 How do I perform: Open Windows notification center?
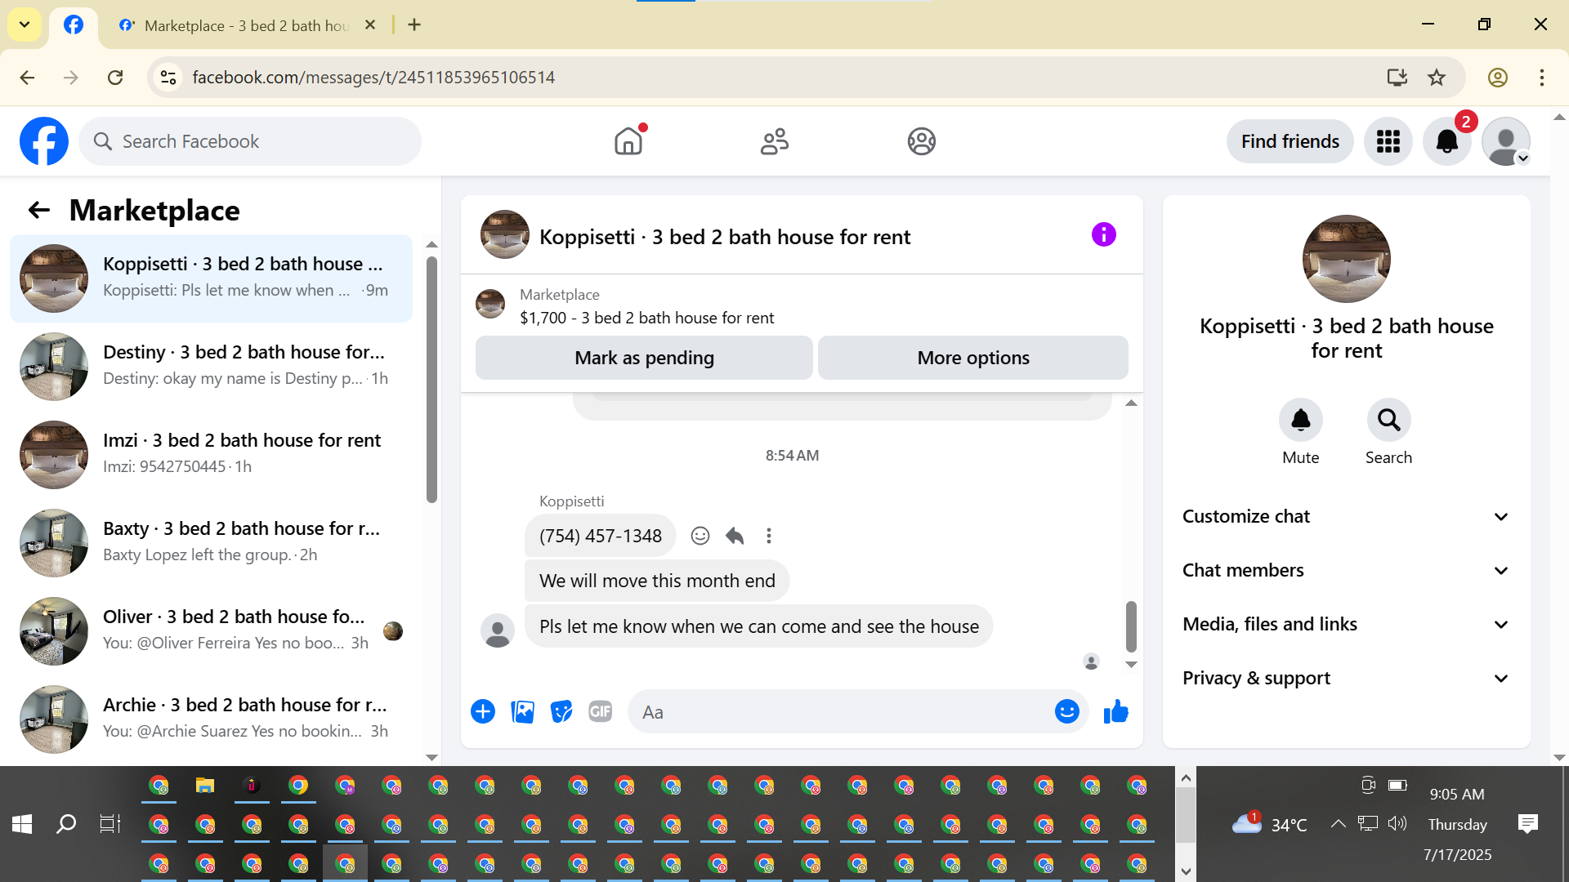(x=1527, y=824)
